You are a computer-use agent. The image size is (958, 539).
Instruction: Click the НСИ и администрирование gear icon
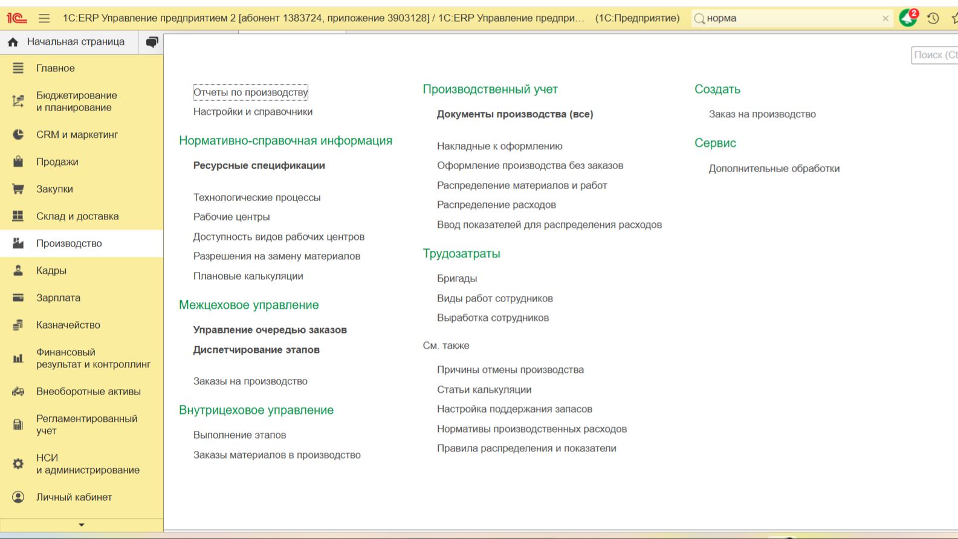(18, 464)
